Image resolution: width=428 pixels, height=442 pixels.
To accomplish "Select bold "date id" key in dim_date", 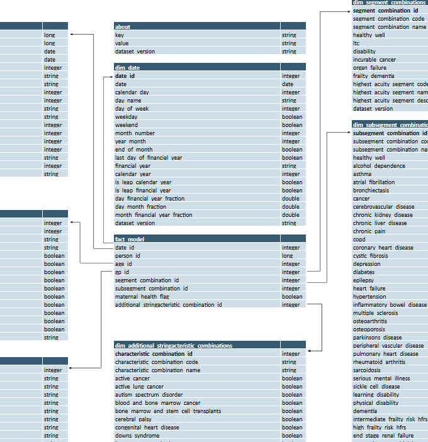I will (x=125, y=76).
